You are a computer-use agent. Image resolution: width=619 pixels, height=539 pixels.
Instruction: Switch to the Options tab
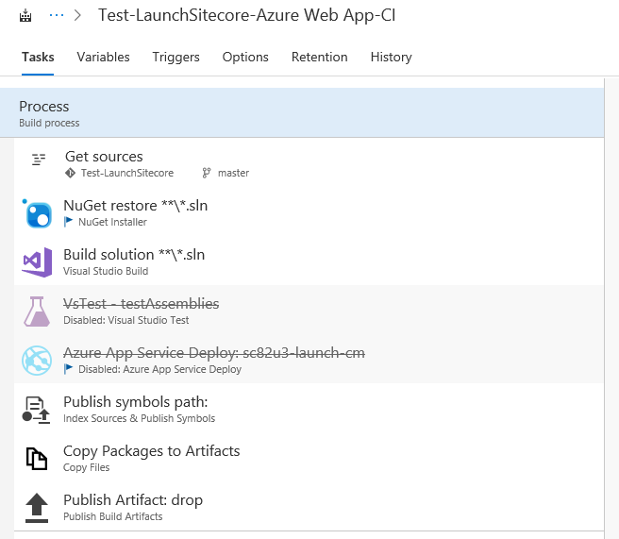coord(245,58)
